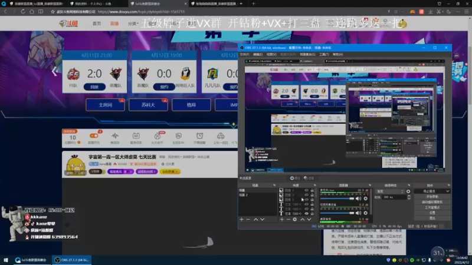Add a scene with the plus icon in OBS
Image resolution: width=472 pixels, height=265 pixels.
pos(241,219)
